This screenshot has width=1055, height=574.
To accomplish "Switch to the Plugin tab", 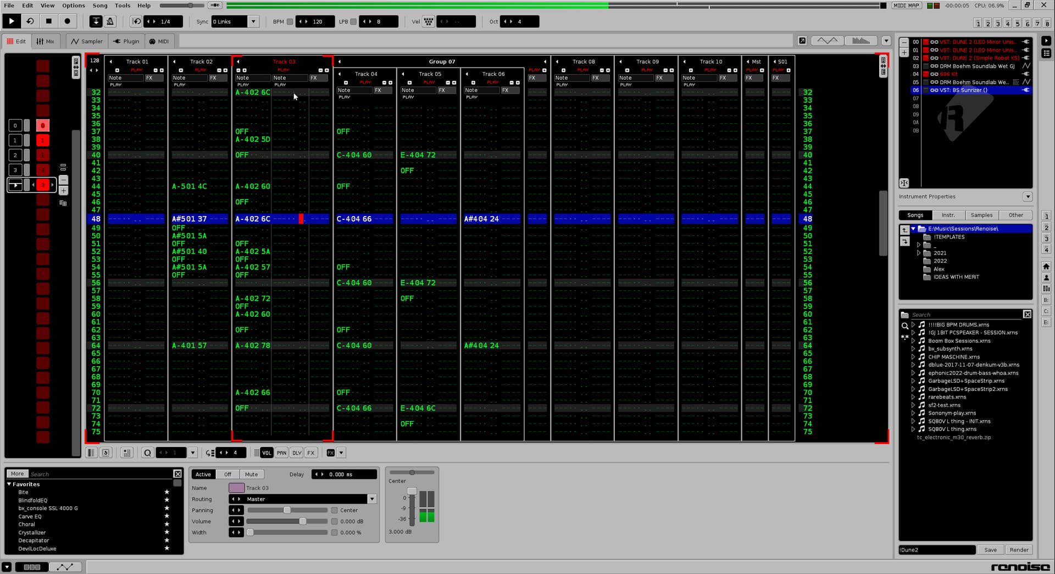I will click(126, 41).
